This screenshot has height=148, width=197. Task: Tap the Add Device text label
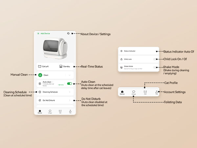pos(45,34)
